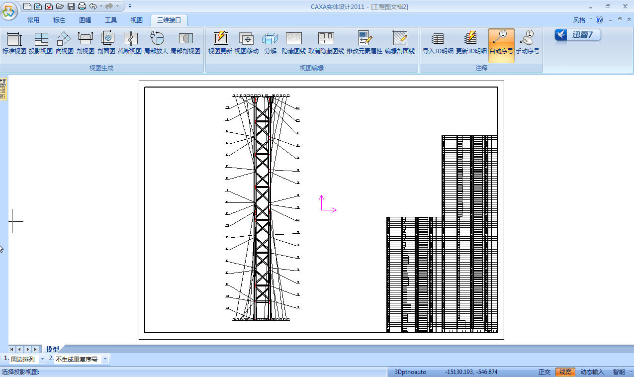Restore lines with 取消隐藏图线
The image size is (634, 377).
(326, 43)
